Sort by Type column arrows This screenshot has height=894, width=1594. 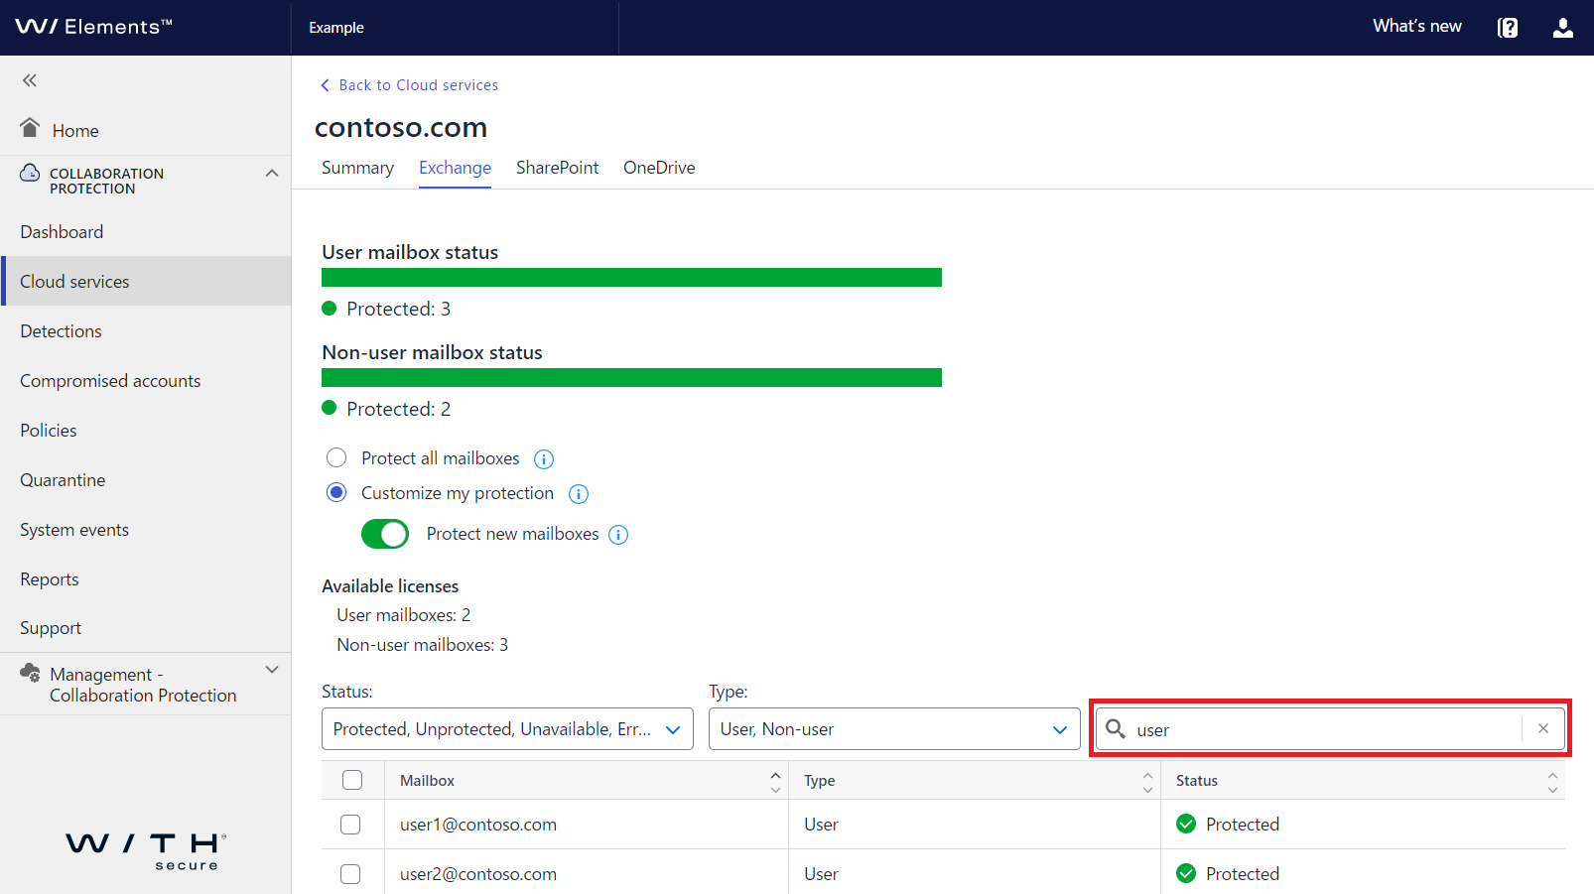tap(1147, 781)
